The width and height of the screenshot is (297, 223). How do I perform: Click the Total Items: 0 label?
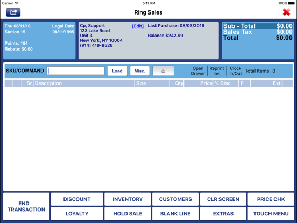click(260, 71)
